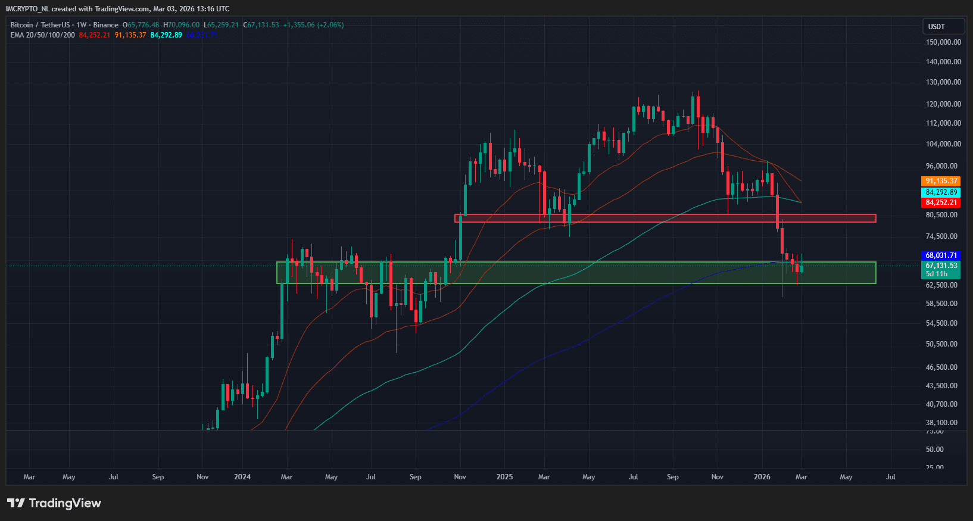Image resolution: width=973 pixels, height=521 pixels.
Task: Click the orange 91,135.37 price label
Action: click(941, 181)
